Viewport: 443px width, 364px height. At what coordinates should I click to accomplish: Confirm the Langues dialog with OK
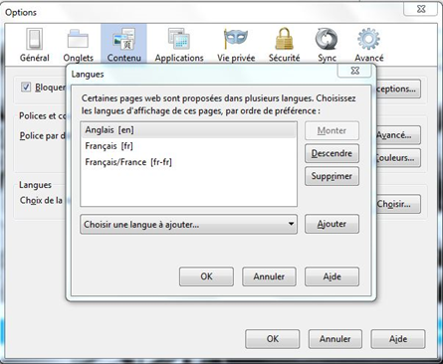[206, 276]
